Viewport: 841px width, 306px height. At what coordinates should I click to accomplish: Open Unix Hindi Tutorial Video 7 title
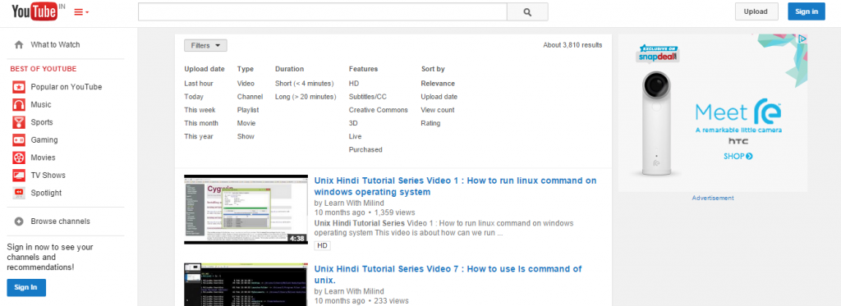pyautogui.click(x=448, y=274)
